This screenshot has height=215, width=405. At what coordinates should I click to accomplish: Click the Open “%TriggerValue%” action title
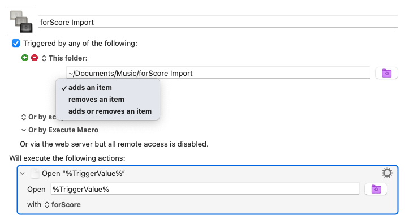(x=83, y=173)
